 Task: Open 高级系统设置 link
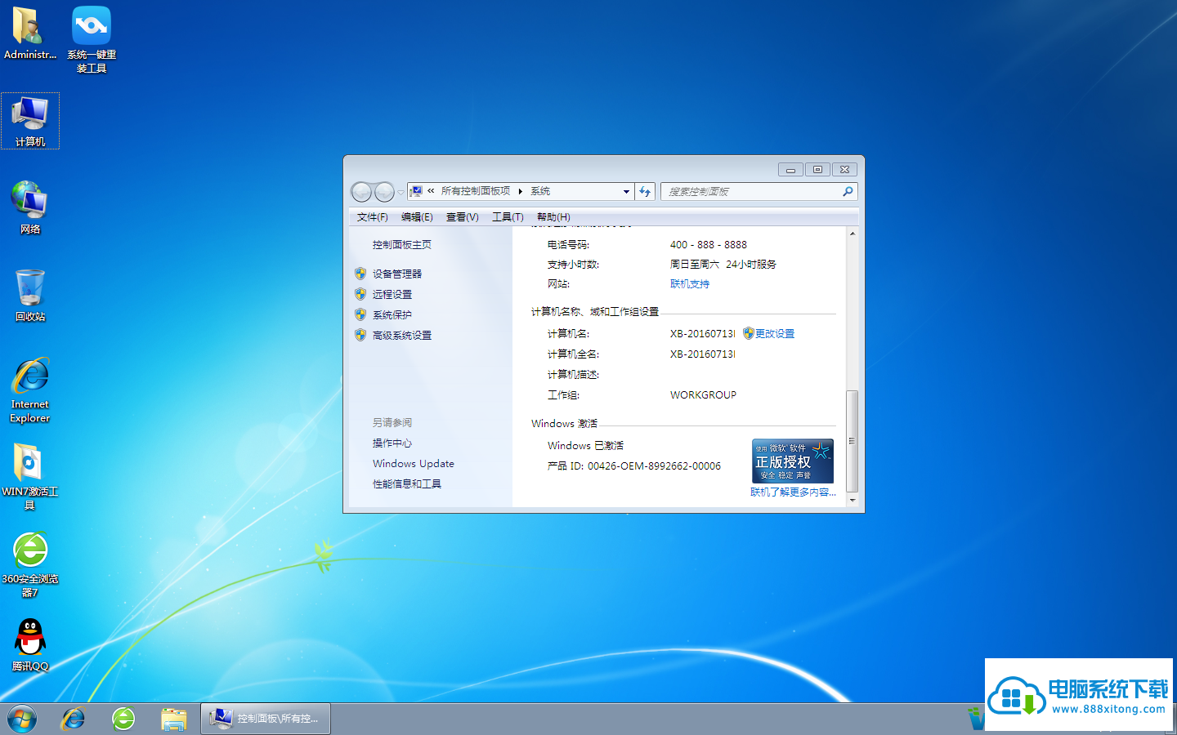(x=402, y=335)
